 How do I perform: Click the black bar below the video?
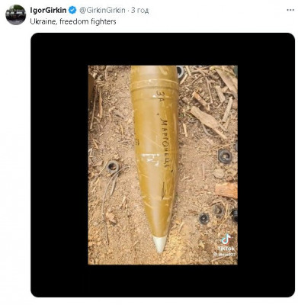(x=163, y=281)
